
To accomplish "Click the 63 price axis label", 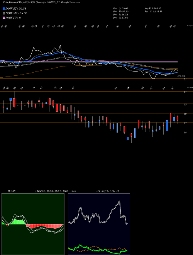I will (185, 105).
